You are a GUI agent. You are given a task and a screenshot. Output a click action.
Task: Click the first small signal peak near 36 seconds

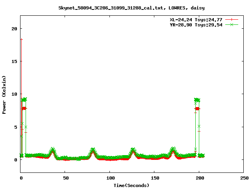pos(53,150)
